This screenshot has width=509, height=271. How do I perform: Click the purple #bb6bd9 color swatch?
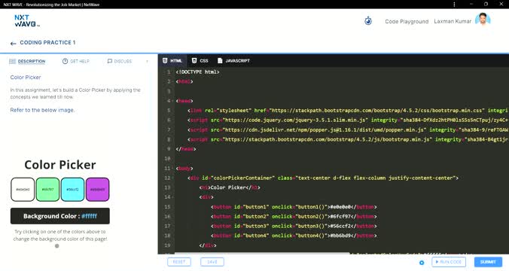[x=97, y=189]
